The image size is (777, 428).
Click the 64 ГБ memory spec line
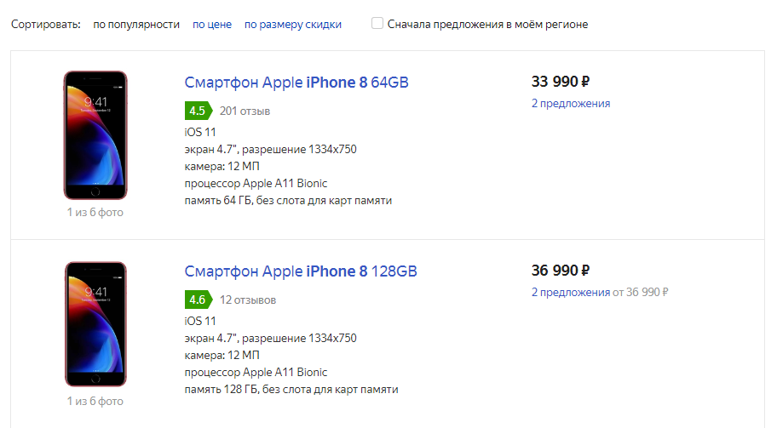tap(288, 201)
